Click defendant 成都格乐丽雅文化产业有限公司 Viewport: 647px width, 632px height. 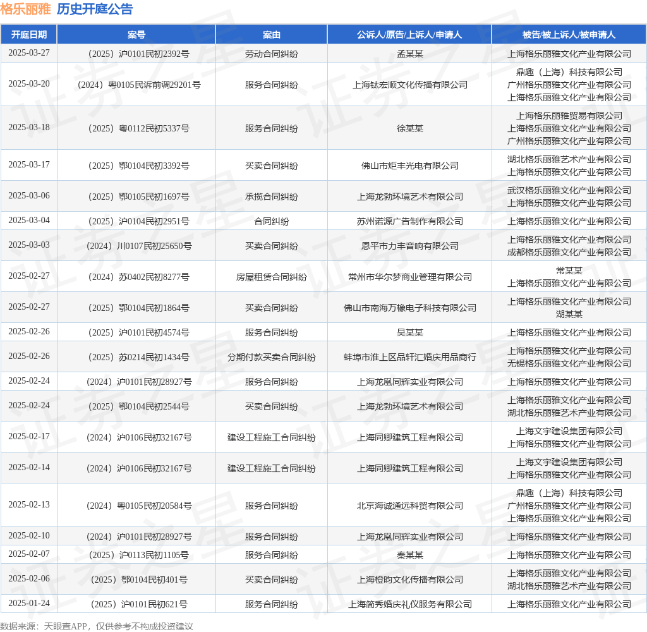[x=569, y=252]
